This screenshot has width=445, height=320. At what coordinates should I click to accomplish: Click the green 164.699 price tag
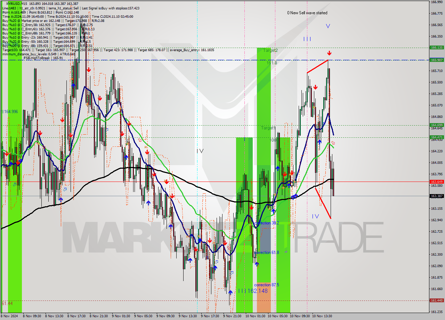(437, 125)
